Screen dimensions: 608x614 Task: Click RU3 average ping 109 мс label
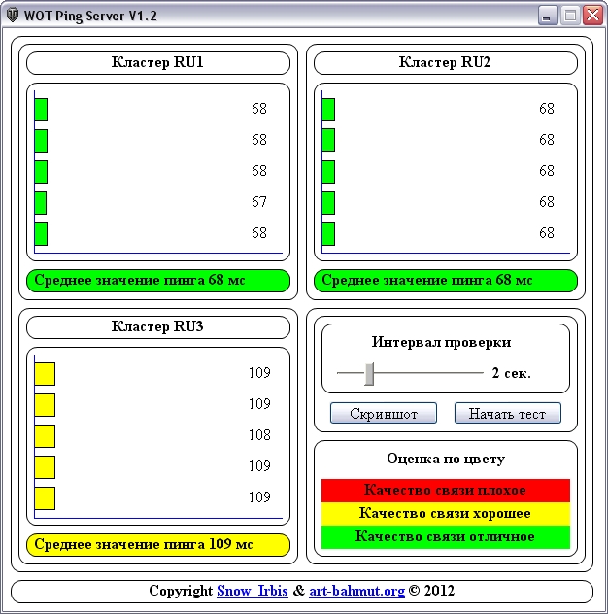click(x=158, y=545)
